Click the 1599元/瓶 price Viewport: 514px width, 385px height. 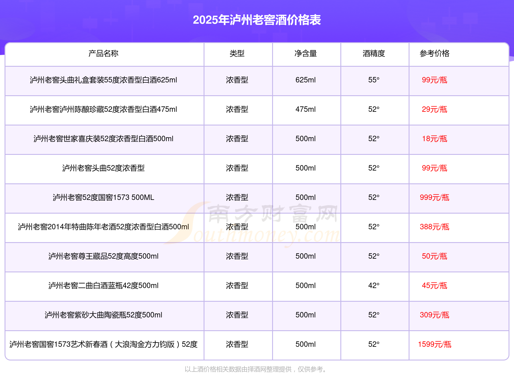pyautogui.click(x=434, y=344)
